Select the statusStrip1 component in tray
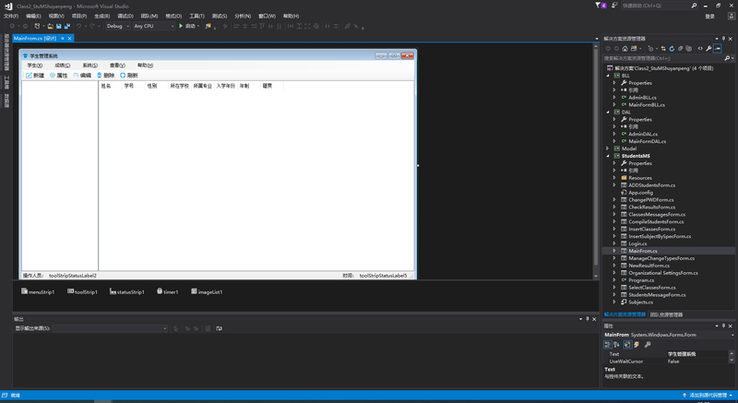 click(x=127, y=292)
